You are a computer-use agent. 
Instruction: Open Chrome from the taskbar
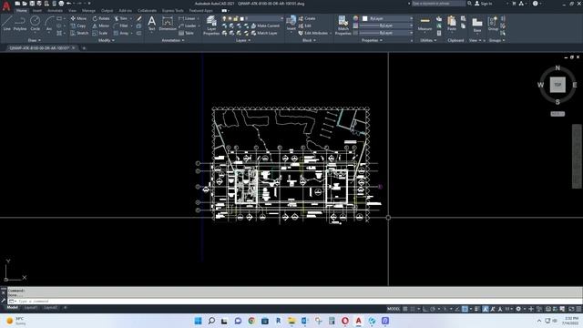pos(251,321)
